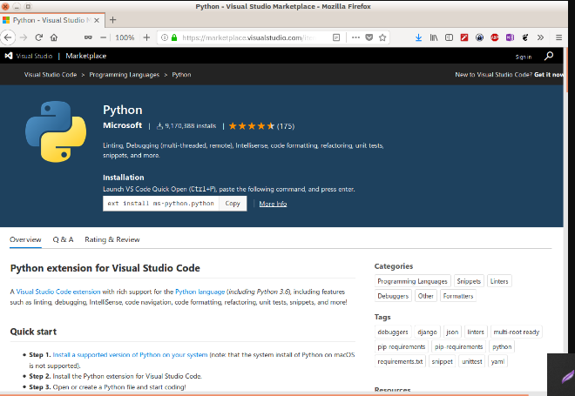Toggle reader mode icon in the URL bar
The height and width of the screenshot is (396, 575).
[336, 37]
